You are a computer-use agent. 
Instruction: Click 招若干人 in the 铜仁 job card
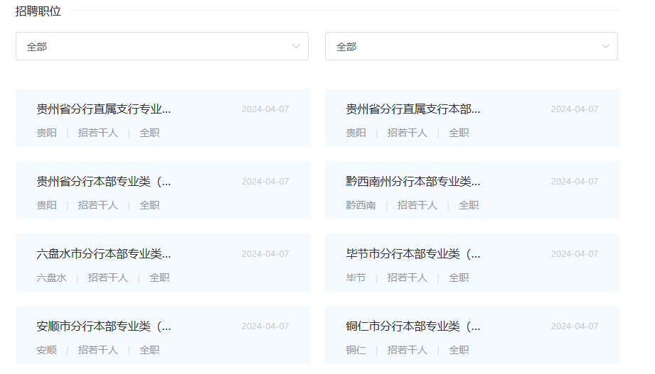coord(408,351)
